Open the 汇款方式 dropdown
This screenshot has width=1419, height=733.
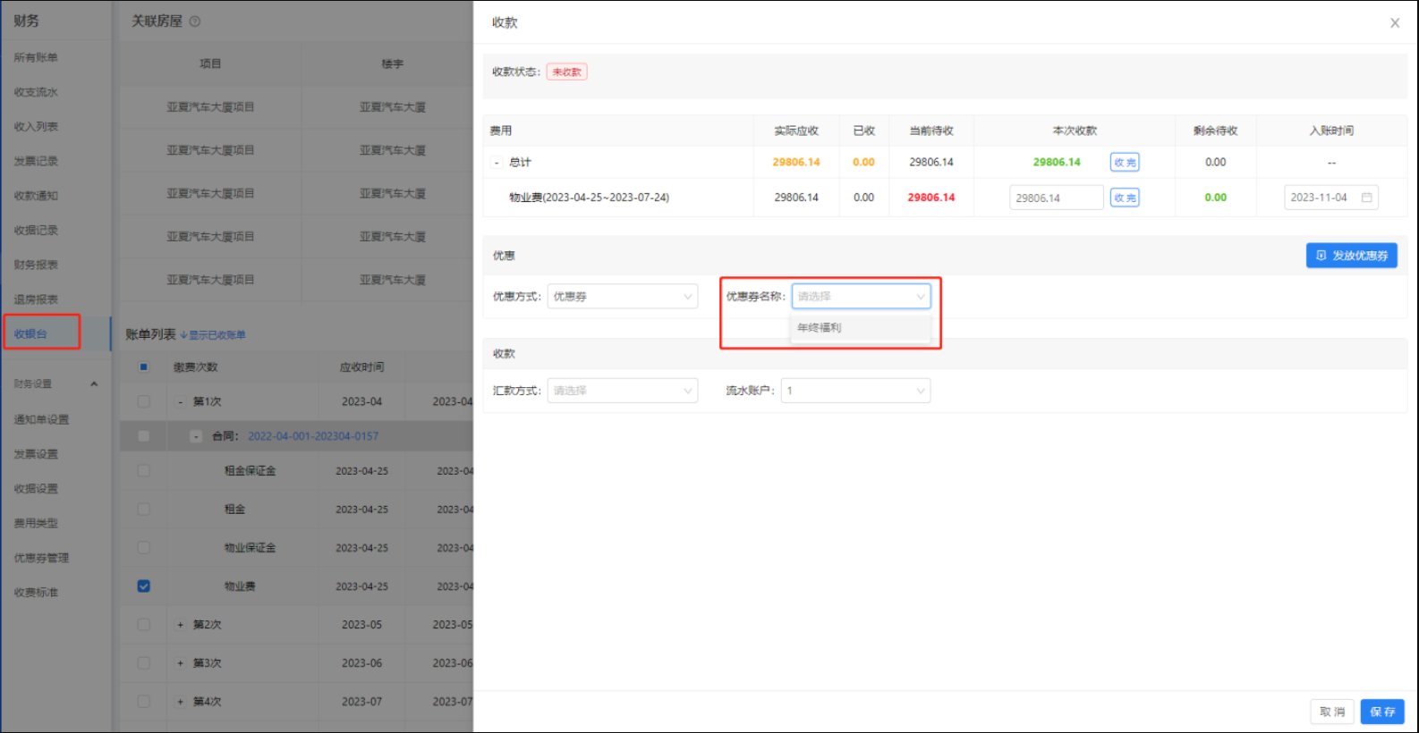(622, 391)
